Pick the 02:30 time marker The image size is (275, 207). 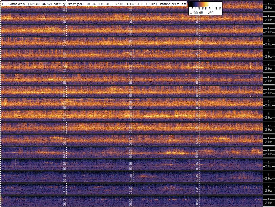[x=131, y=178]
